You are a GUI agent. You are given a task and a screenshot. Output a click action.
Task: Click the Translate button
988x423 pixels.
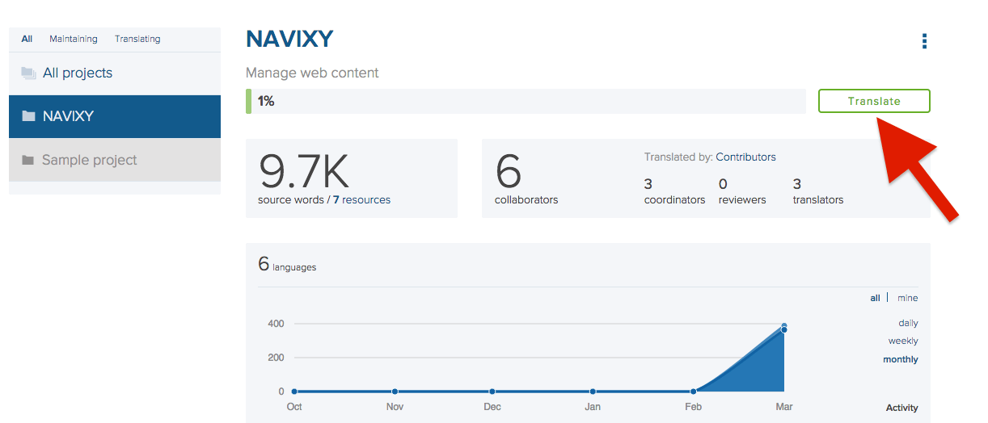coord(874,101)
